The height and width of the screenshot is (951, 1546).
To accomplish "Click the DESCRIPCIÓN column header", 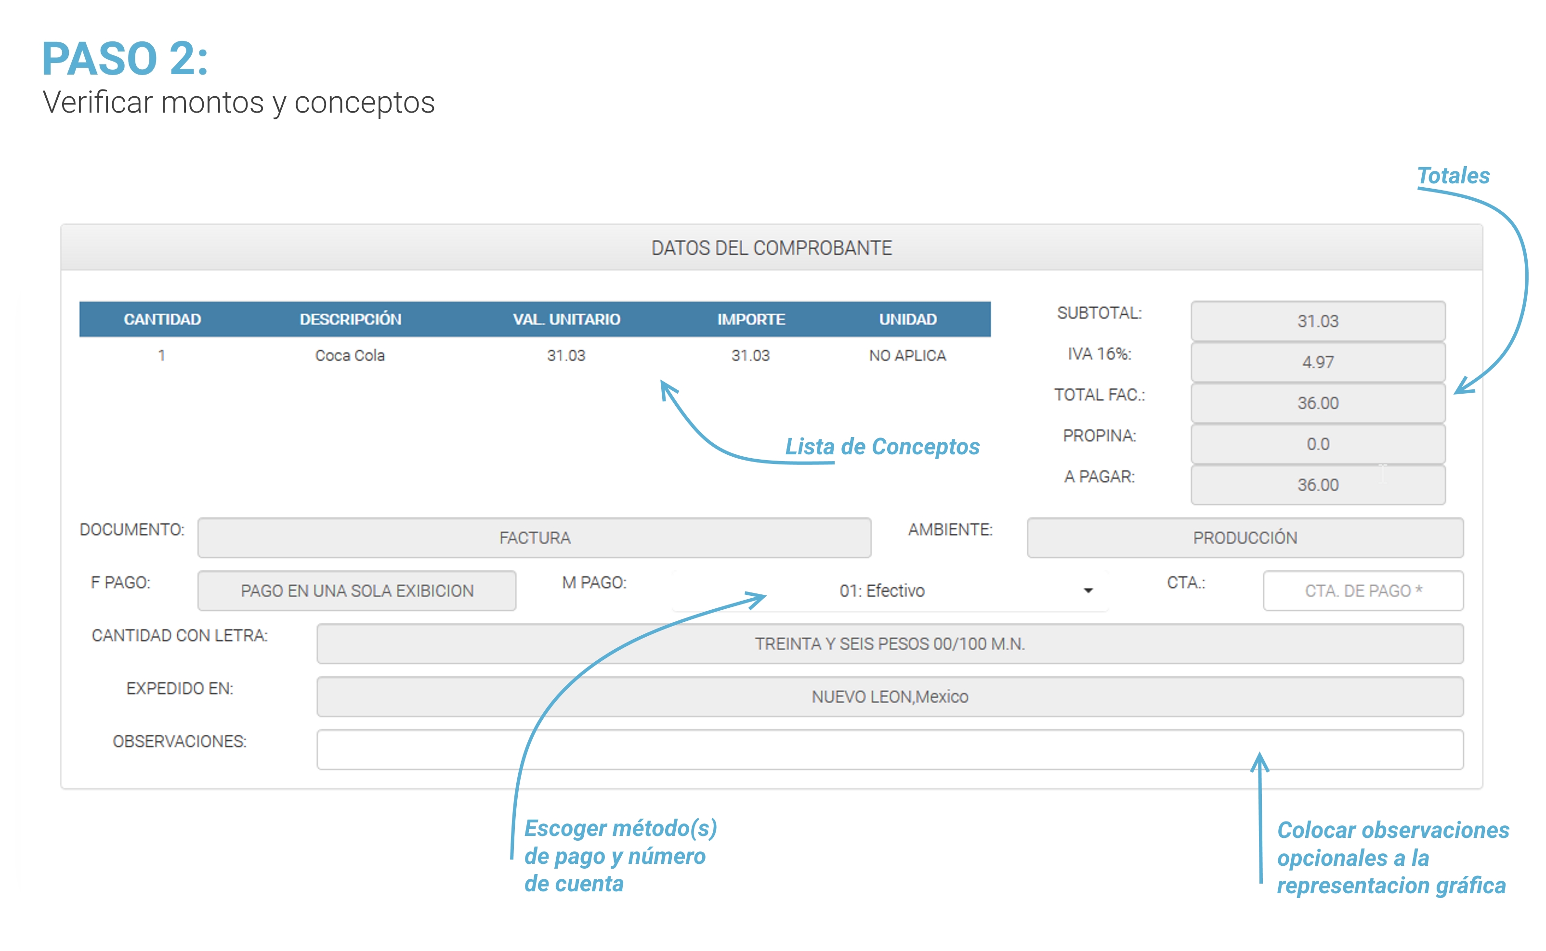I will tap(350, 320).
